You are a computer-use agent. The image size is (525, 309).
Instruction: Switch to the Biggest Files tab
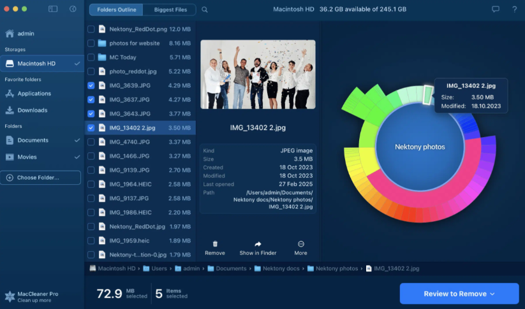coord(170,10)
